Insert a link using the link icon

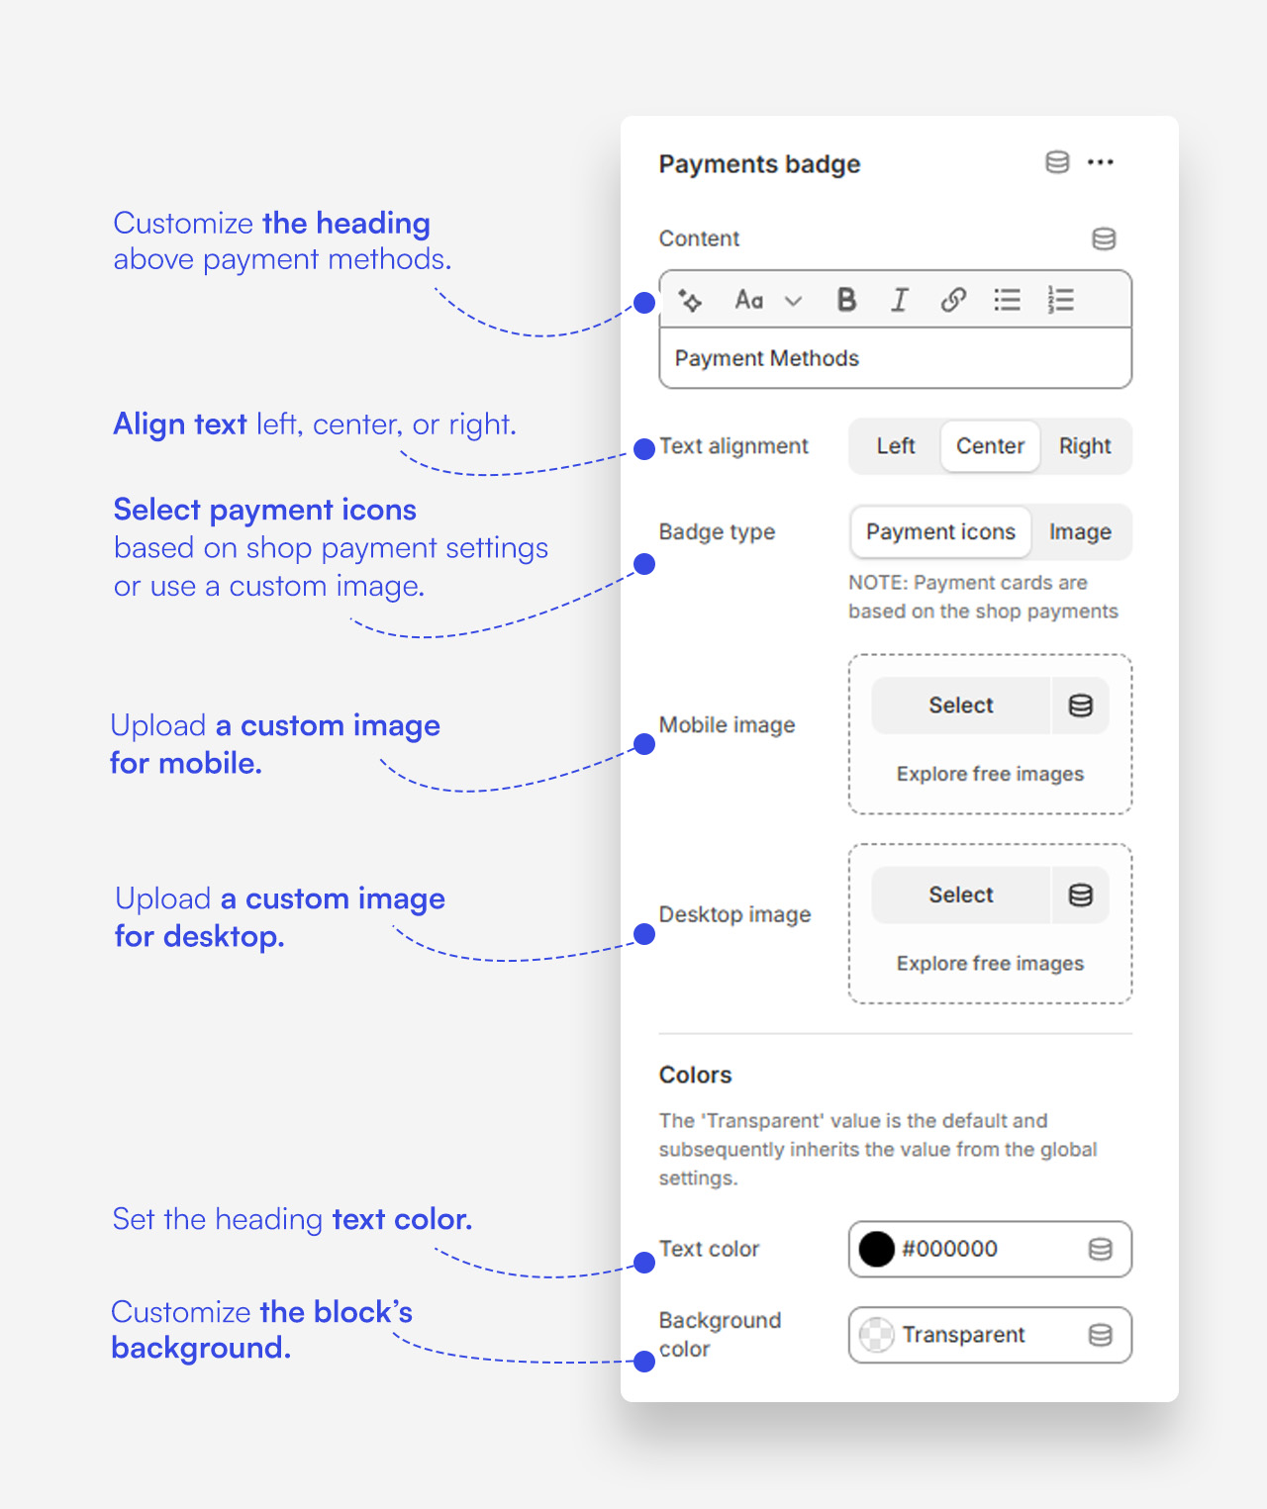[x=953, y=300]
